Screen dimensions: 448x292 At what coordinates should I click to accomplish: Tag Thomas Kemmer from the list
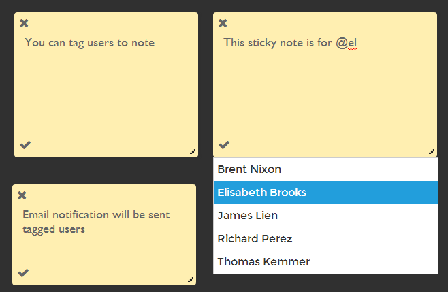pos(325,262)
